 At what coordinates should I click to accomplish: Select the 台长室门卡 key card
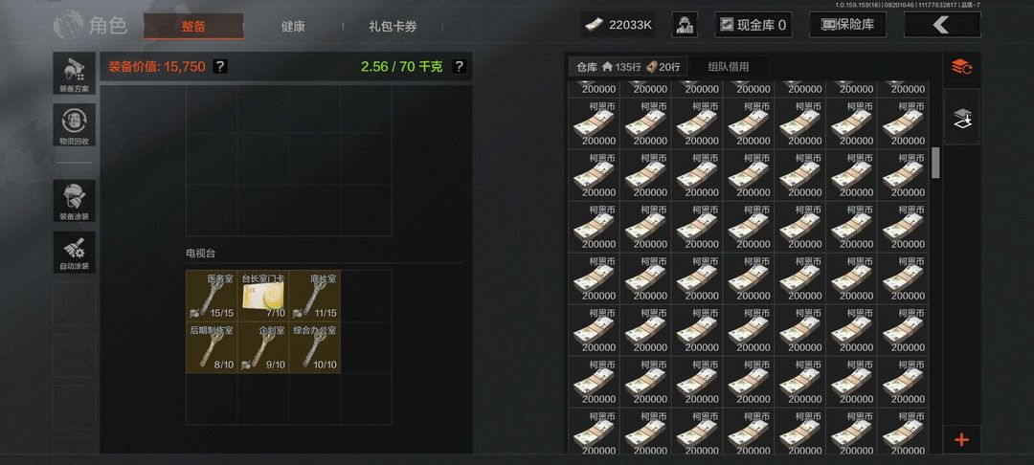click(263, 296)
